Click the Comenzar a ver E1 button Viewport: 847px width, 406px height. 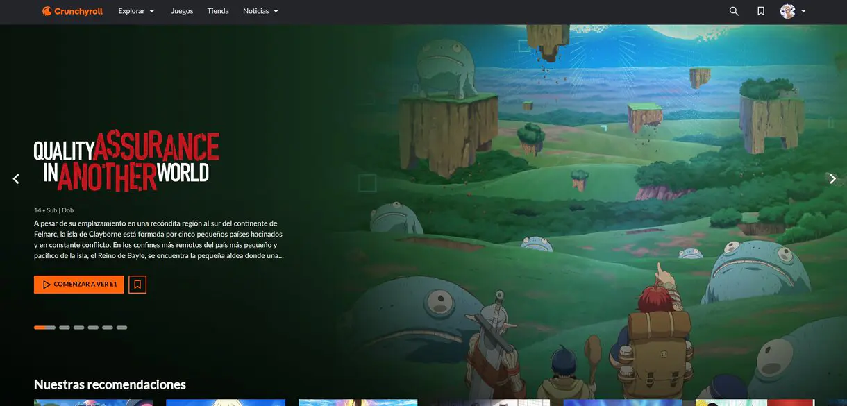coord(79,285)
